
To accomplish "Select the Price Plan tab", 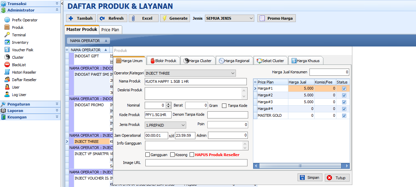I will pyautogui.click(x=110, y=30).
